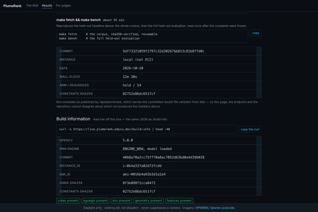Viewport: 318px width, 212px height.
Task: Click the dnn present badge
Action: click(x=122, y=201)
